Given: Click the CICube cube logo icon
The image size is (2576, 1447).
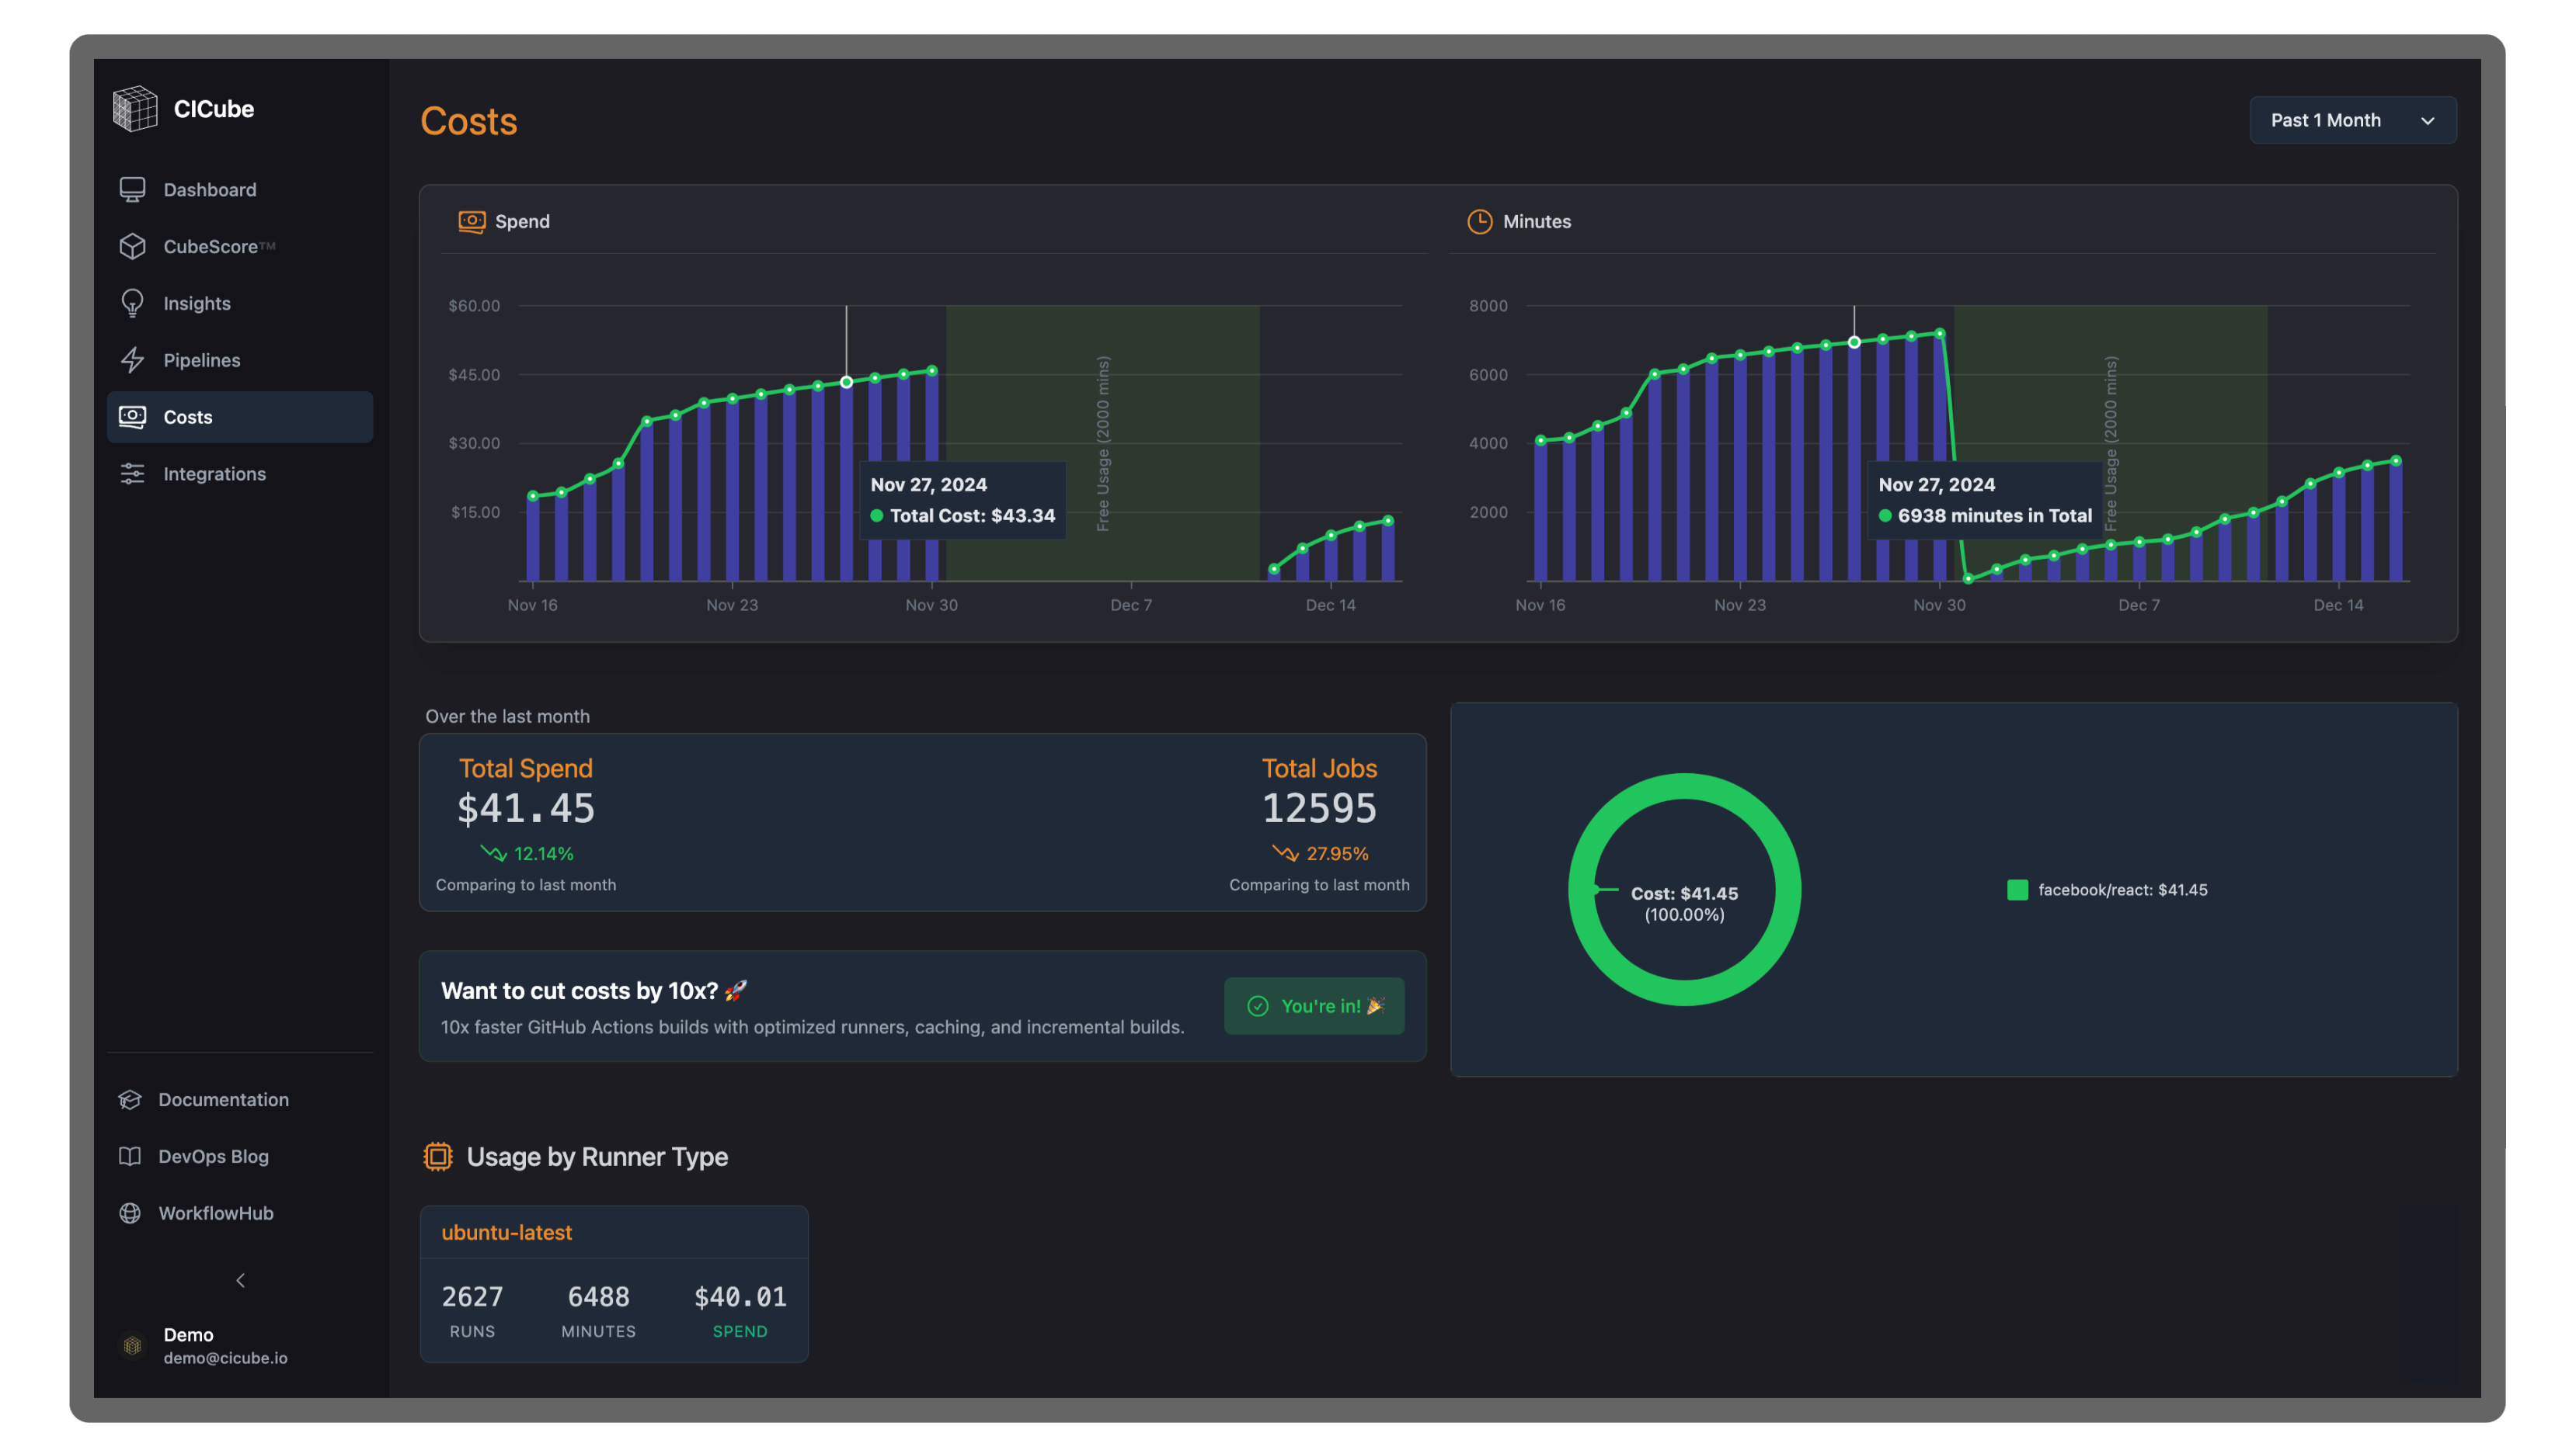Looking at the screenshot, I should (x=135, y=108).
